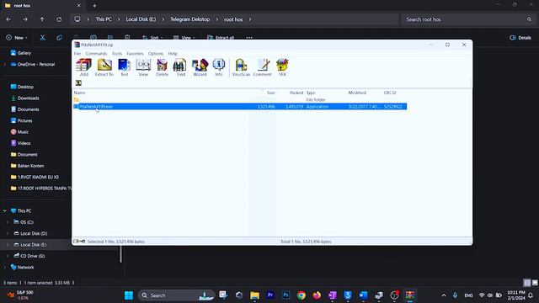The image size is (539, 303).
Task: Click the WinRAR Add toolbar icon
Action: click(x=84, y=67)
